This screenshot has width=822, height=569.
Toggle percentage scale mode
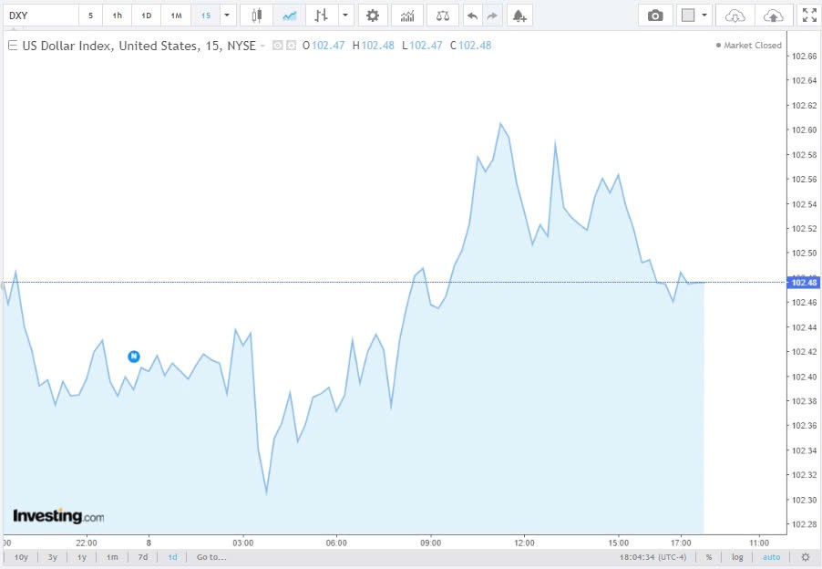708,556
